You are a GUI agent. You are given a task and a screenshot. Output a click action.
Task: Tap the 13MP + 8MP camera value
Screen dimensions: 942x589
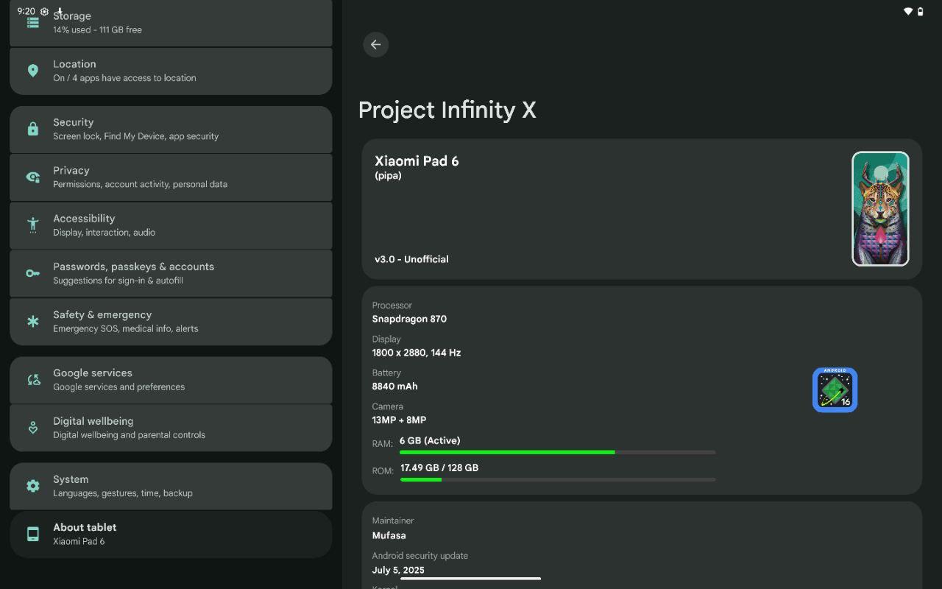pos(399,420)
